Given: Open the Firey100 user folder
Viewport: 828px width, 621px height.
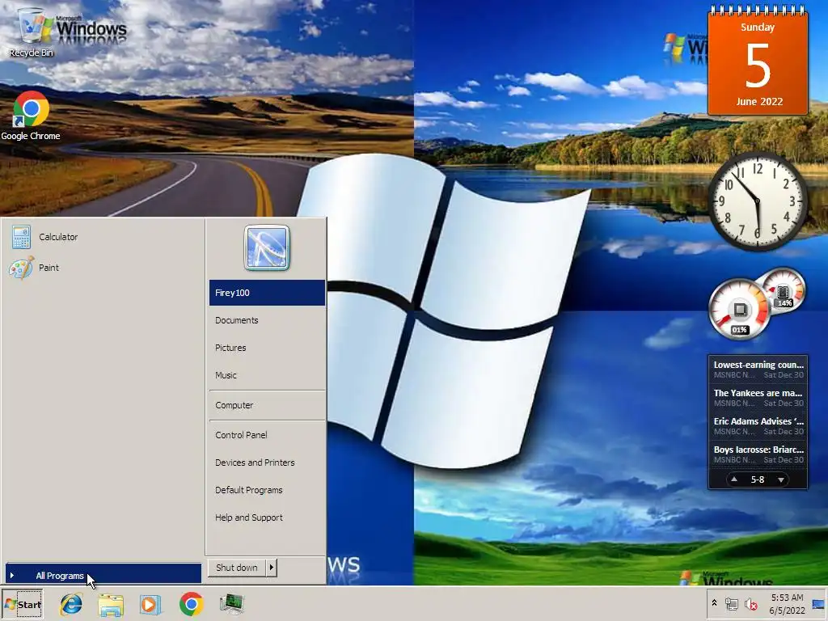Looking at the screenshot, I should (267, 293).
